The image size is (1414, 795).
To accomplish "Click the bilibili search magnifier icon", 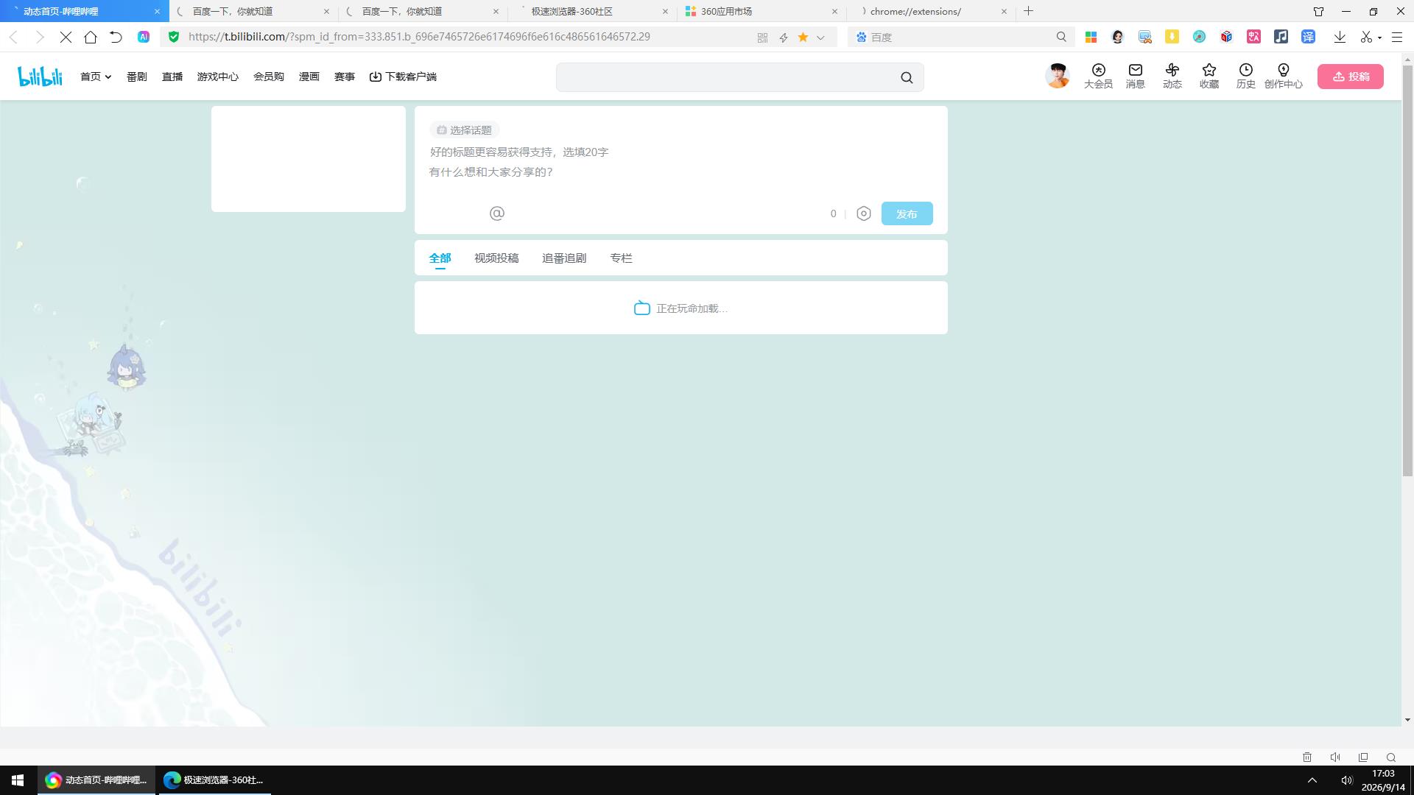I will 907,77.
